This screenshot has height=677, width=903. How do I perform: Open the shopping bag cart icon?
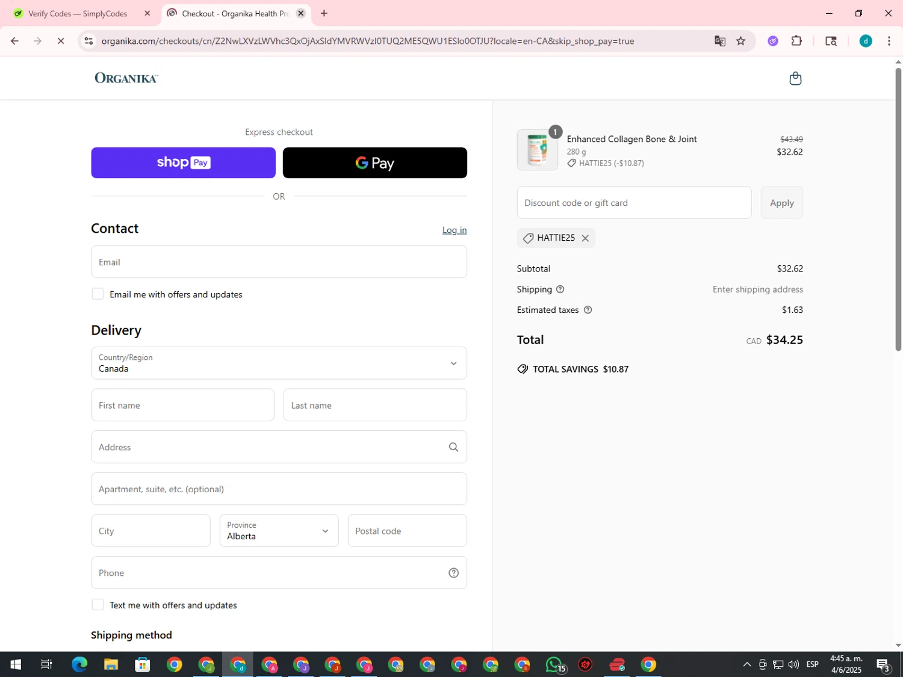(x=795, y=78)
